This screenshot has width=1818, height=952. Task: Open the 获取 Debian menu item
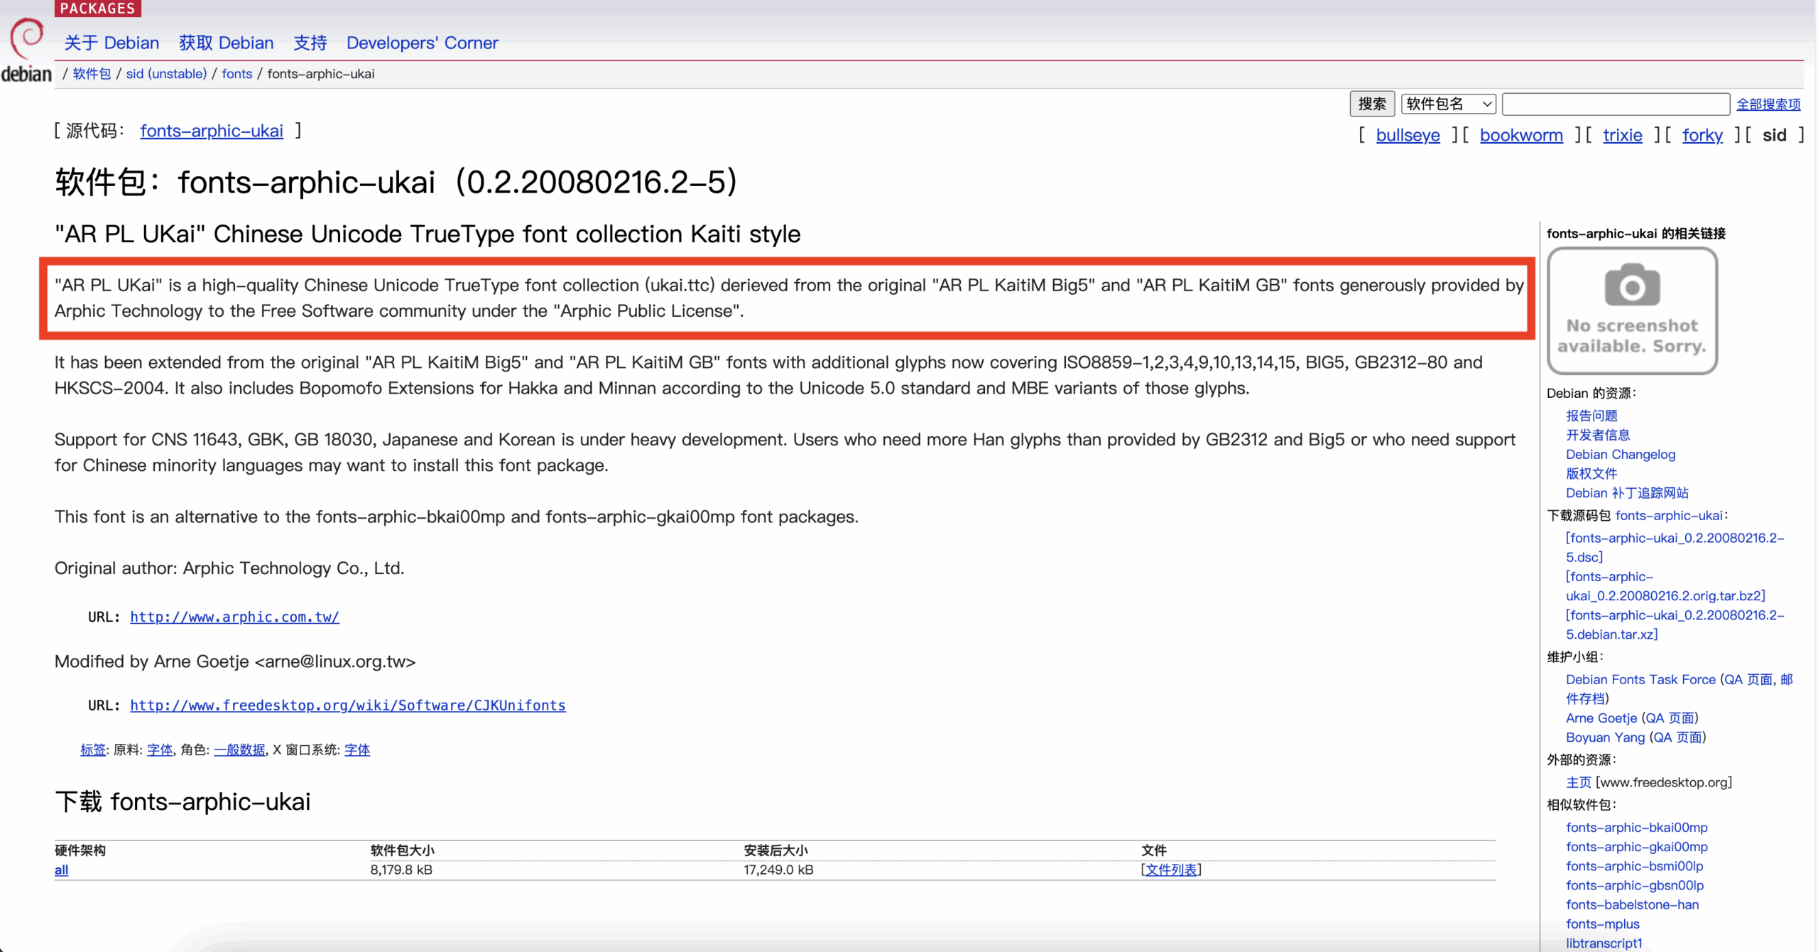click(226, 43)
